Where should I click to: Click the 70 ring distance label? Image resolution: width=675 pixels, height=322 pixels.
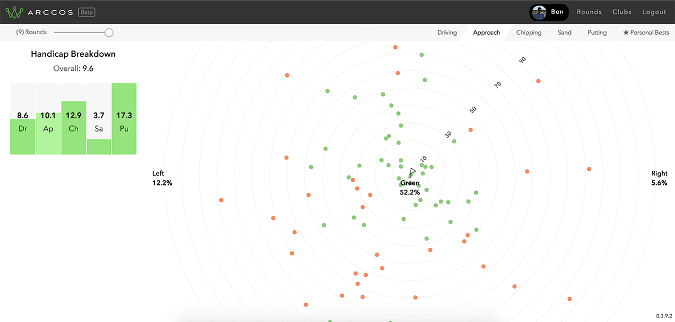pyautogui.click(x=498, y=85)
